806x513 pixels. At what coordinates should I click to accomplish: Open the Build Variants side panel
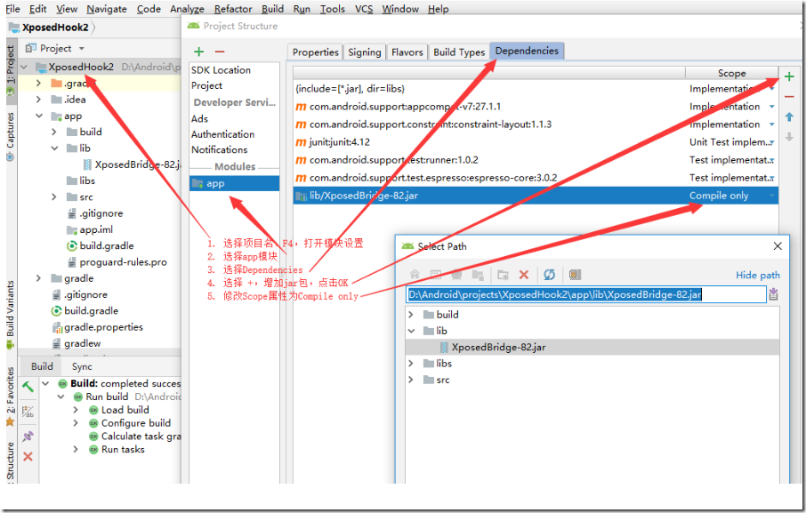[x=11, y=315]
